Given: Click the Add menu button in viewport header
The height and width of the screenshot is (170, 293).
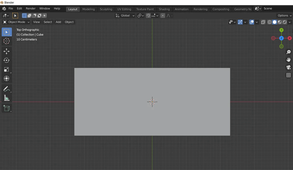Looking at the screenshot, I should tap(58, 22).
